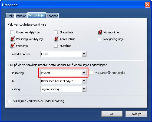Enable Vis skjulte verktøylinjer under tilpassing

click(x=9, y=101)
